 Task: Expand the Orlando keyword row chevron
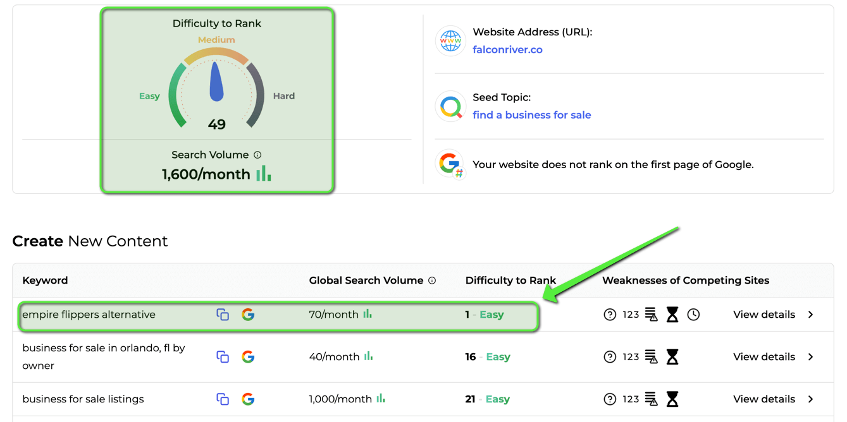pyautogui.click(x=811, y=357)
